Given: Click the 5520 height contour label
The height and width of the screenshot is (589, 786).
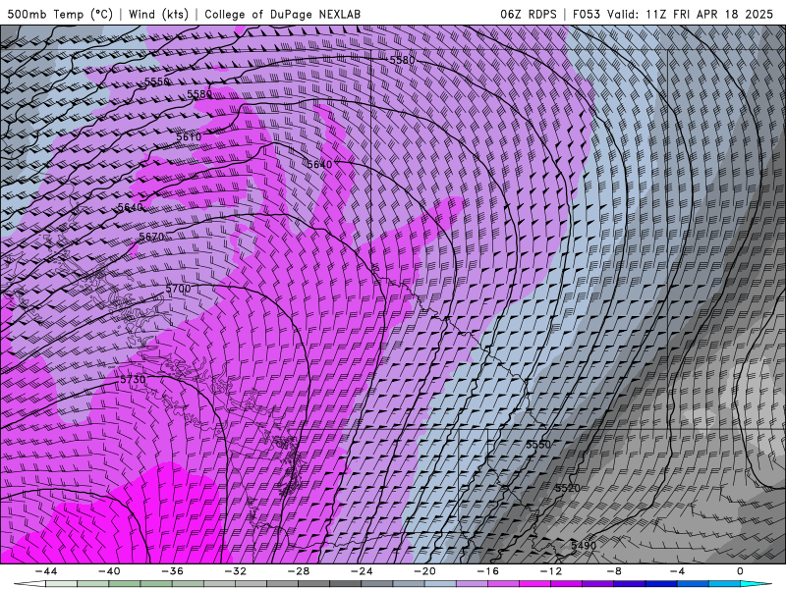Looking at the screenshot, I should pyautogui.click(x=568, y=488).
